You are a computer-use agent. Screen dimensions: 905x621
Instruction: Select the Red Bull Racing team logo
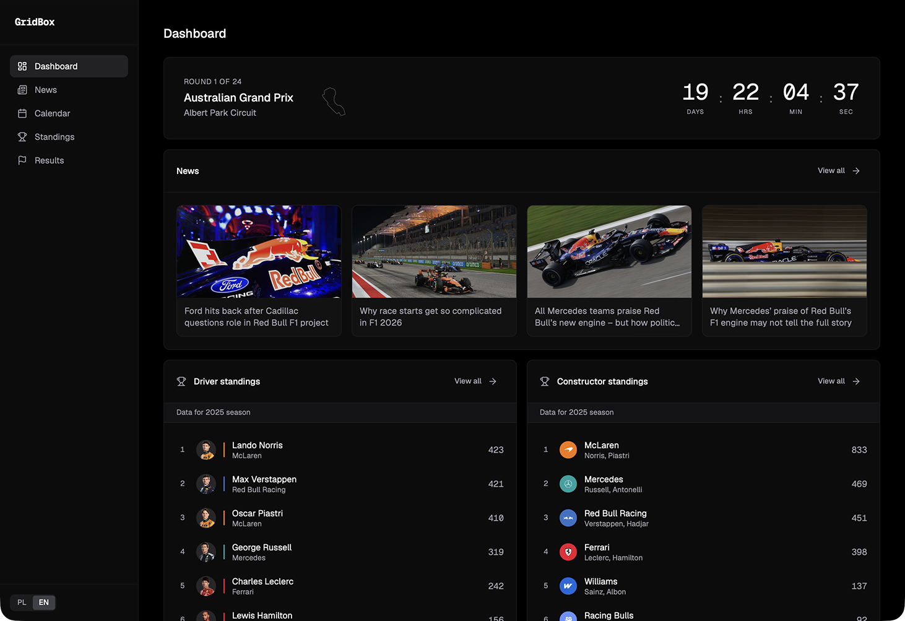568,518
